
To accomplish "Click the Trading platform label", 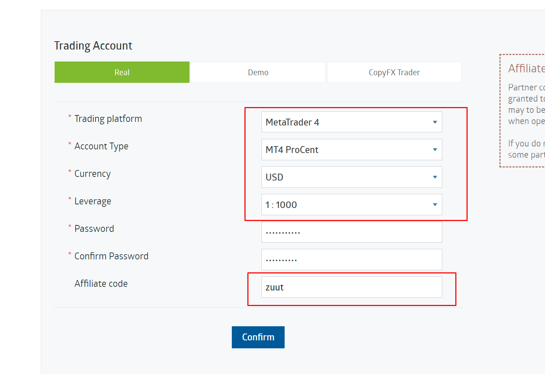I will click(x=108, y=119).
